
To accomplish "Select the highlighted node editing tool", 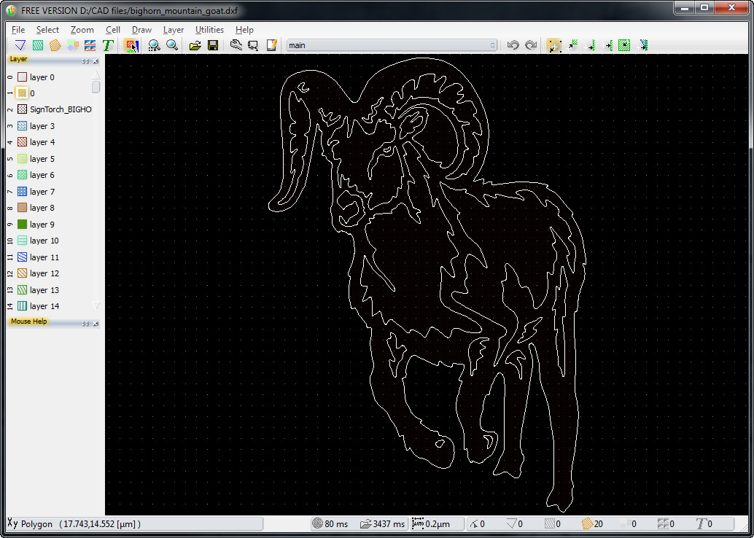I will [554, 44].
